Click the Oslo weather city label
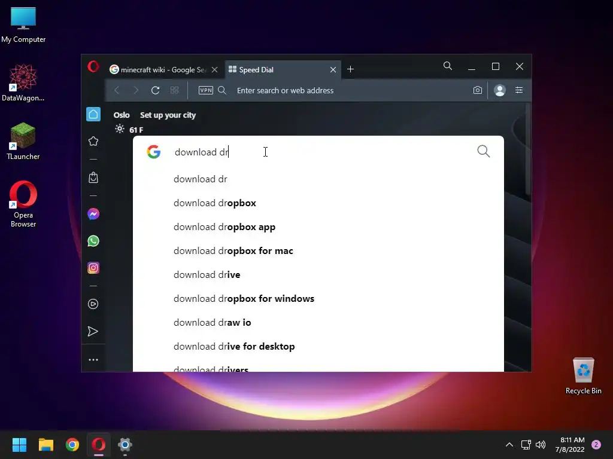 122,115
